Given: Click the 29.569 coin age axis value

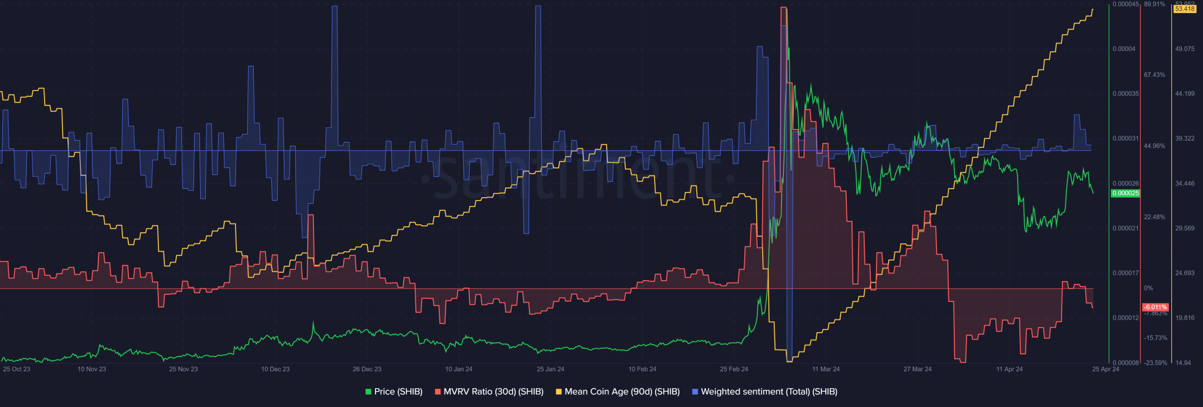Looking at the screenshot, I should point(1185,228).
